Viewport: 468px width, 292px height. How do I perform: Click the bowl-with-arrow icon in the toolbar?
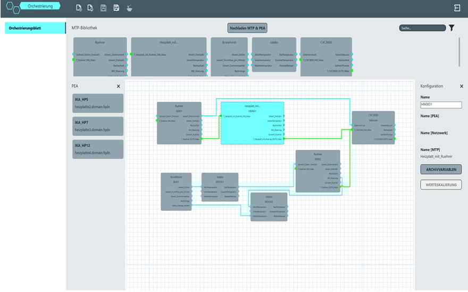[129, 8]
